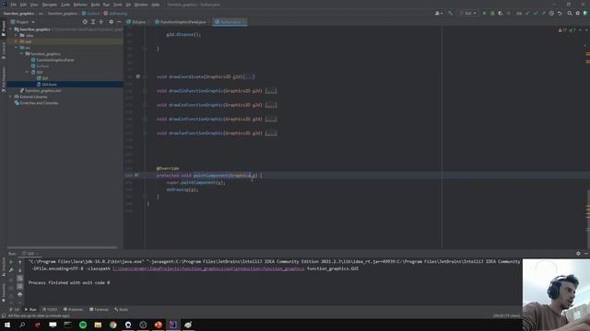Viewport: 590px width, 331px height.
Task: Open the Git history clock icon
Action: [x=551, y=13]
